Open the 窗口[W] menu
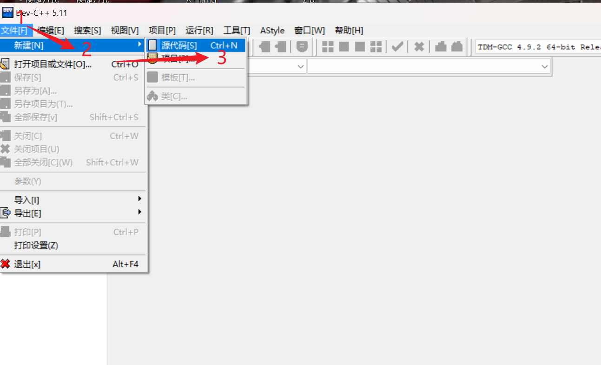Viewport: 601px width, 365px height. click(310, 31)
